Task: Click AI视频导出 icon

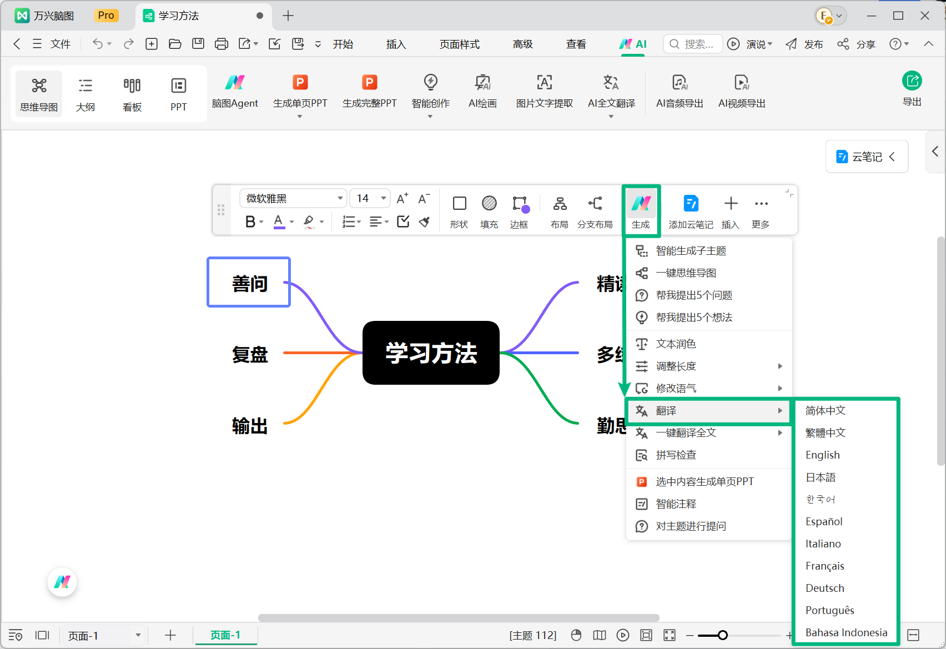Action: click(742, 83)
